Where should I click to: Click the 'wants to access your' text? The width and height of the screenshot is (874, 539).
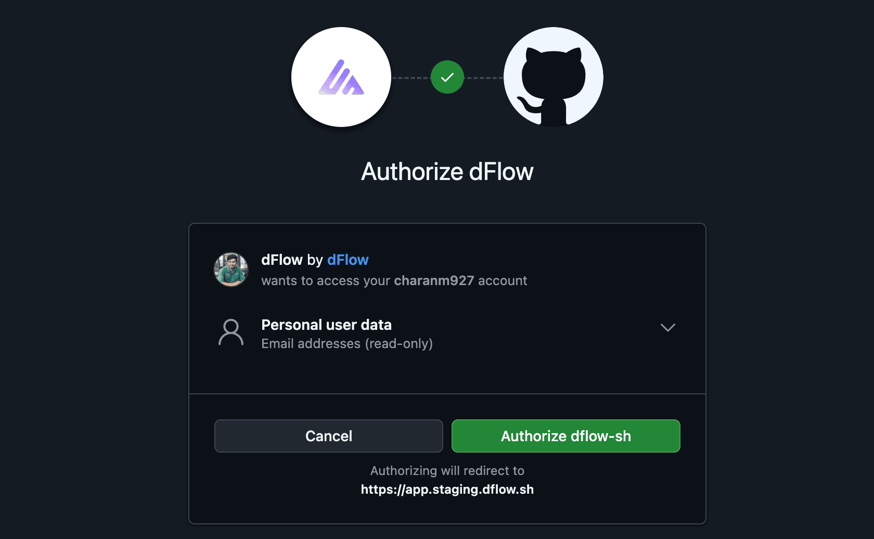click(x=326, y=281)
